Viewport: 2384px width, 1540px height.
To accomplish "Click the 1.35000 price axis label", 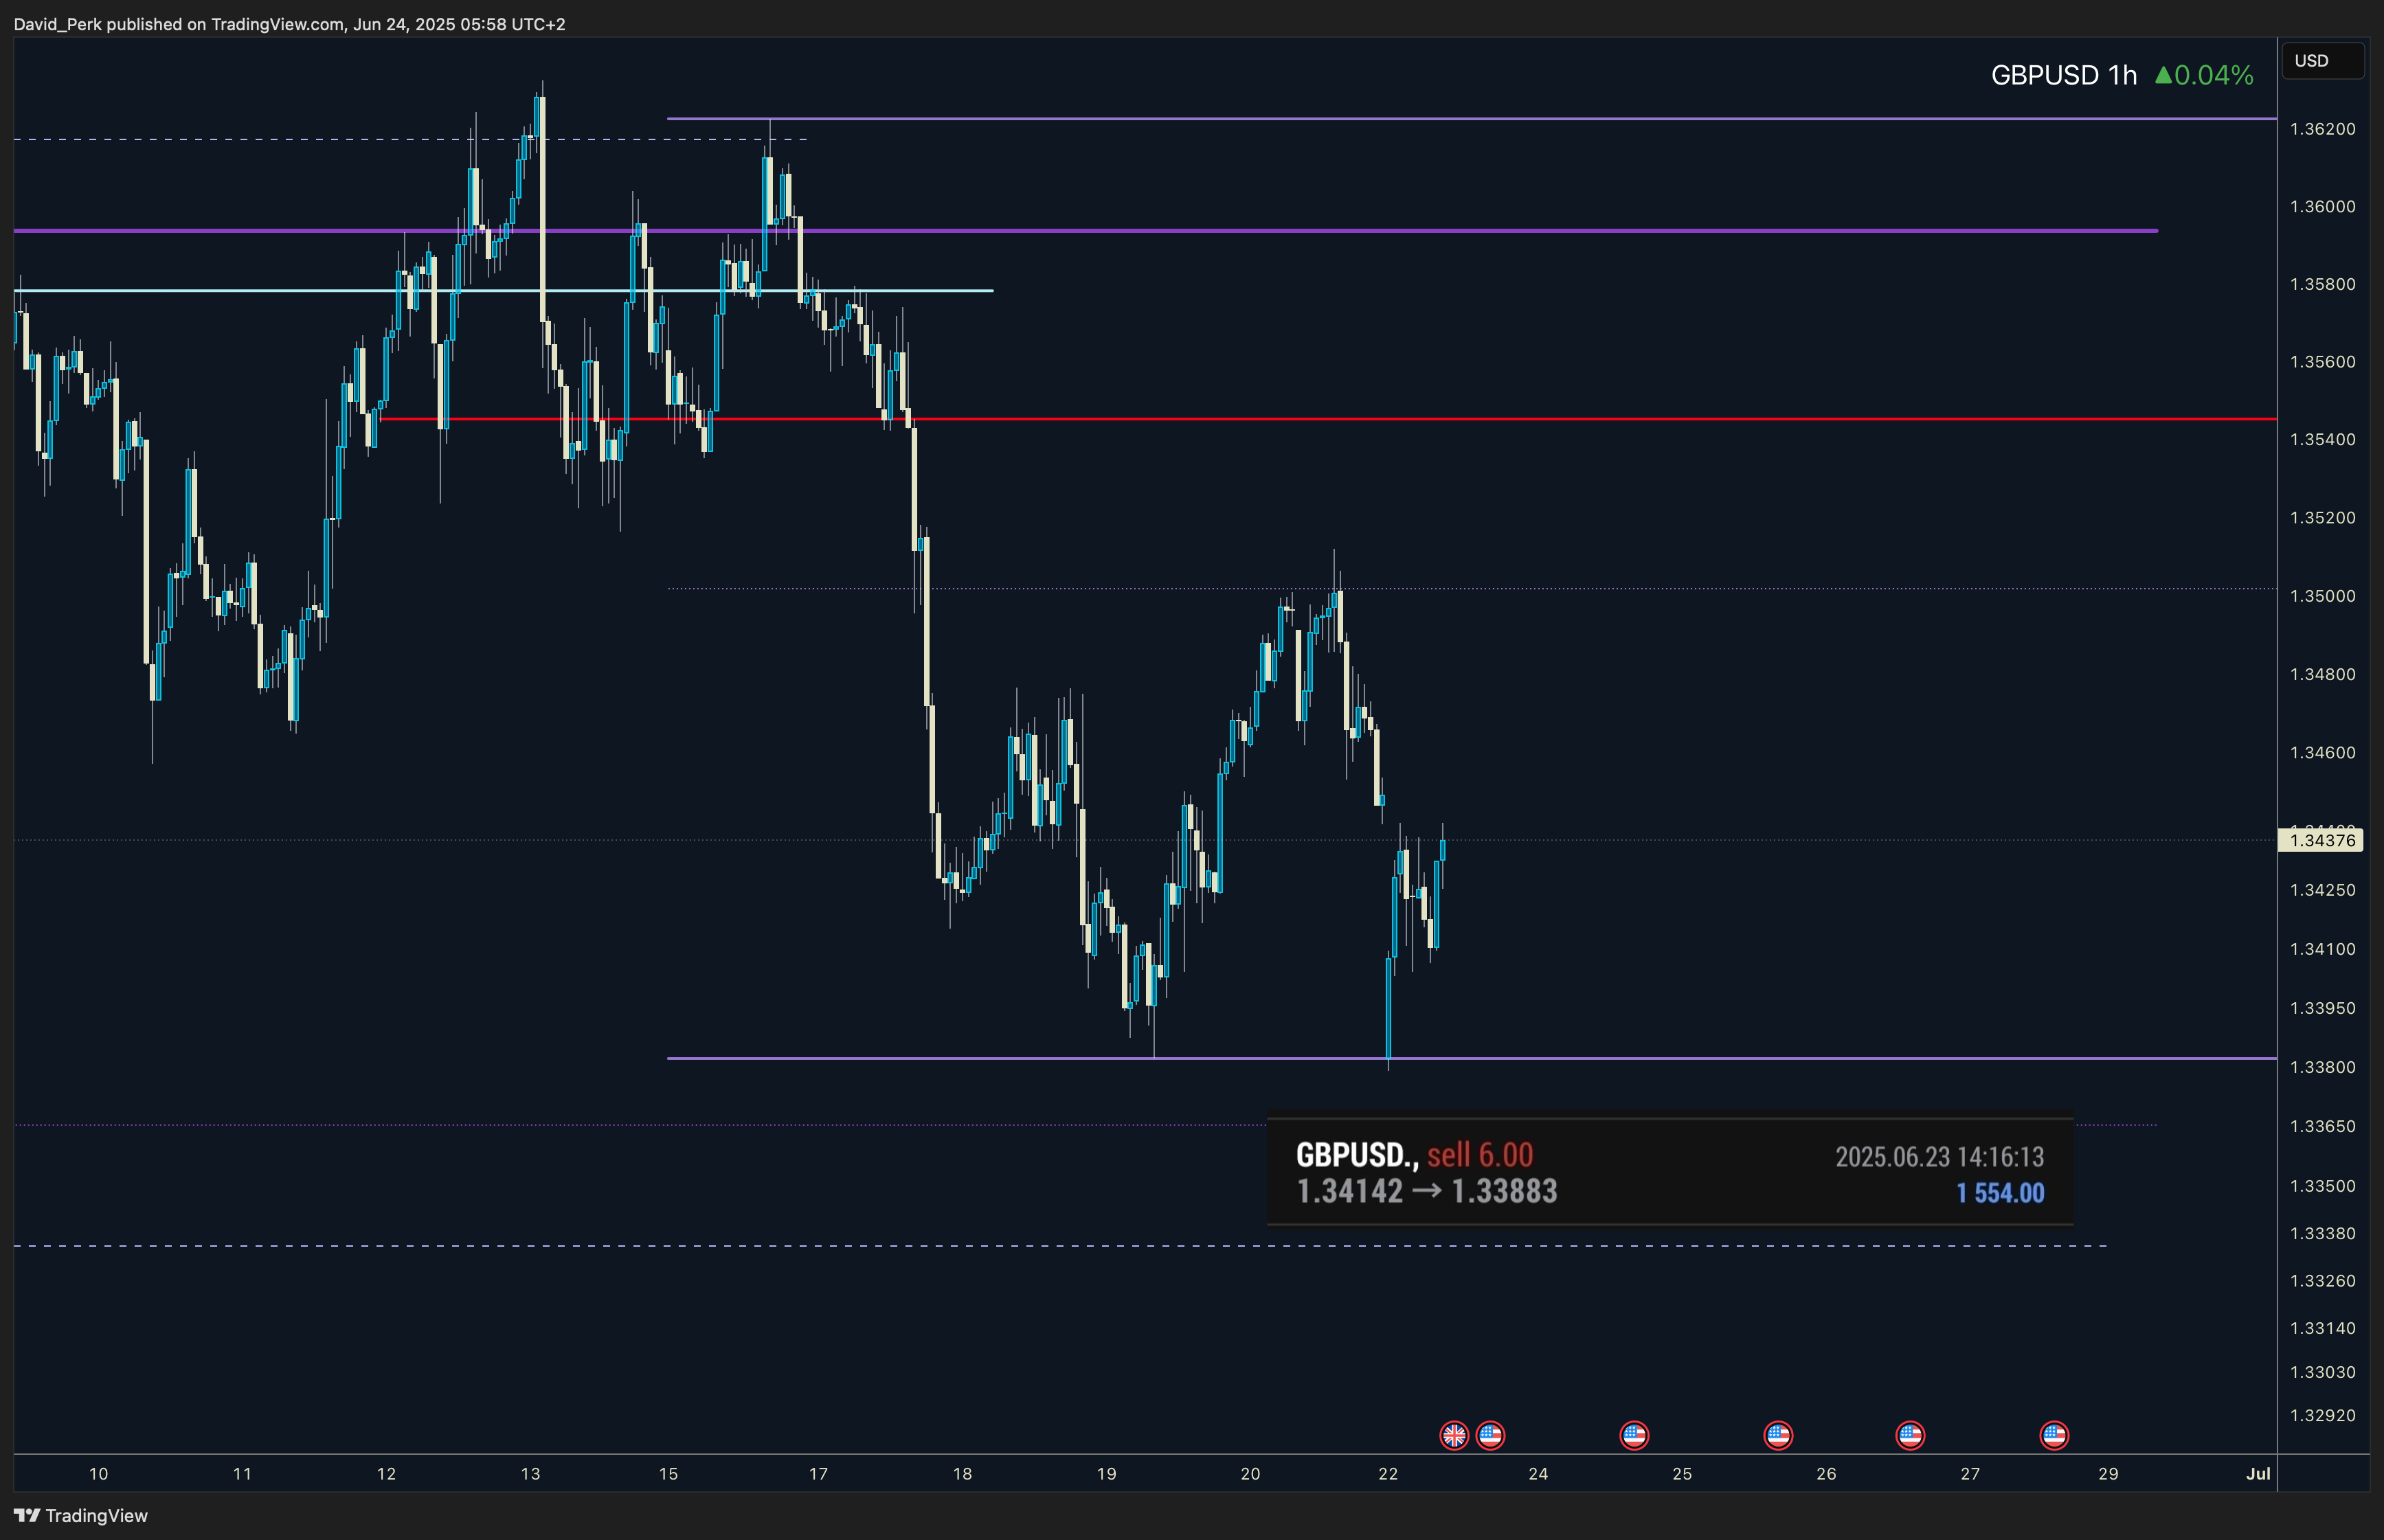I will [2322, 596].
